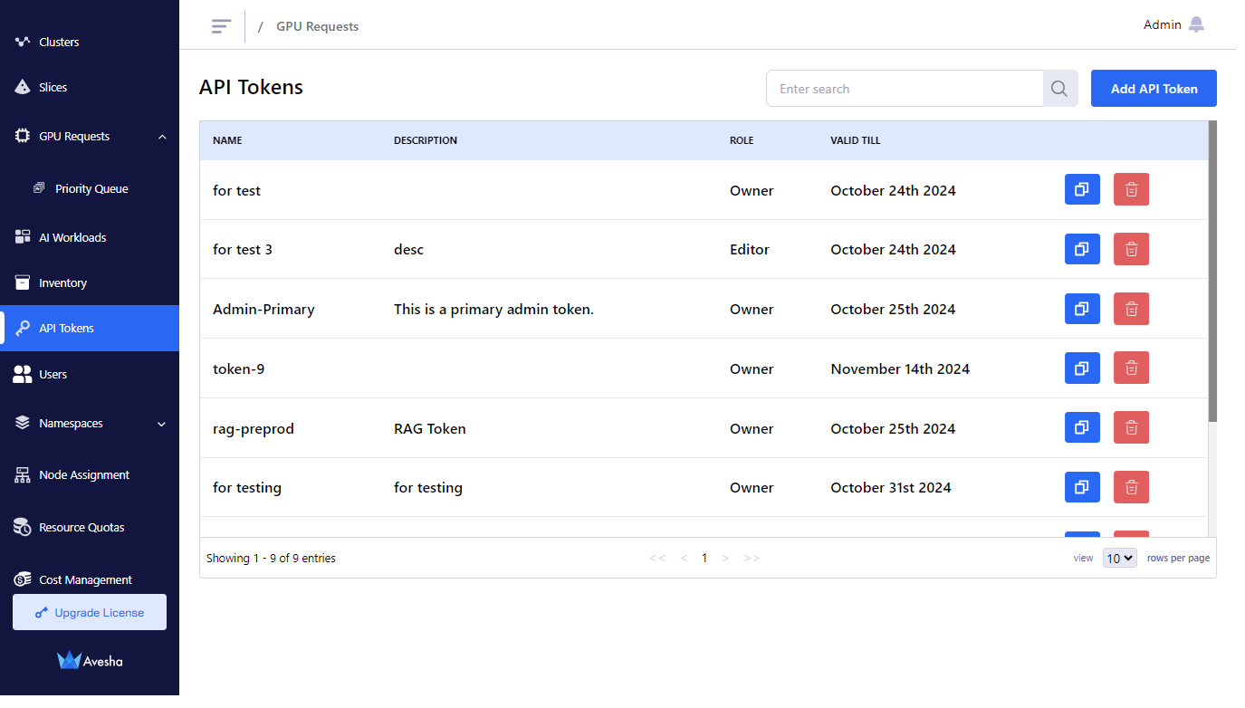
Task: Expand the Namespaces chevron
Action: point(162,424)
